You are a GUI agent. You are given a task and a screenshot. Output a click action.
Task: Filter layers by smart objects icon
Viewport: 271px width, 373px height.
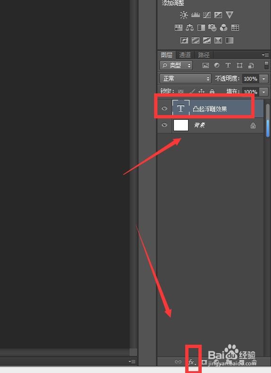click(x=251, y=65)
